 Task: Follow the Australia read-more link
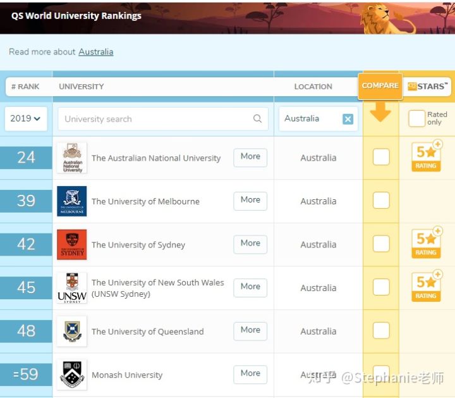click(96, 52)
